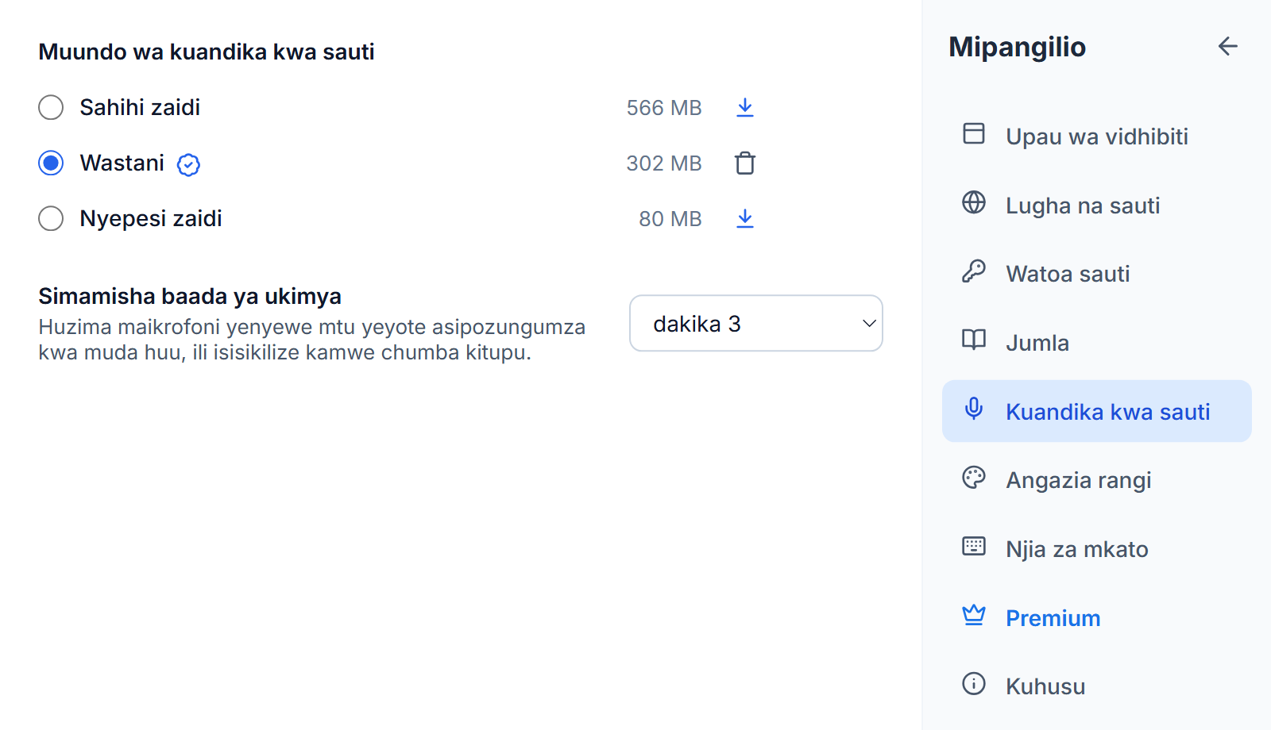Open Watoa sauti settings section
Image resolution: width=1271 pixels, height=730 pixels.
[x=1096, y=274]
